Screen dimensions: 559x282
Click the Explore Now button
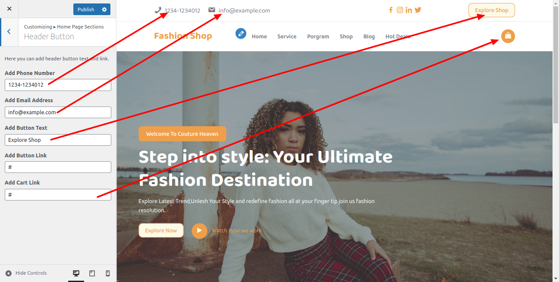tap(161, 231)
